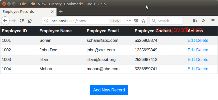
Task: Close the window with the red button
Action: [x=4, y=4]
